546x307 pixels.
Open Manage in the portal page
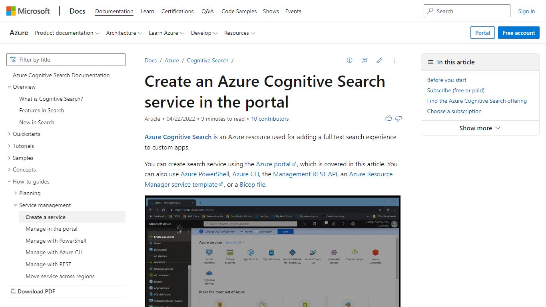click(52, 229)
